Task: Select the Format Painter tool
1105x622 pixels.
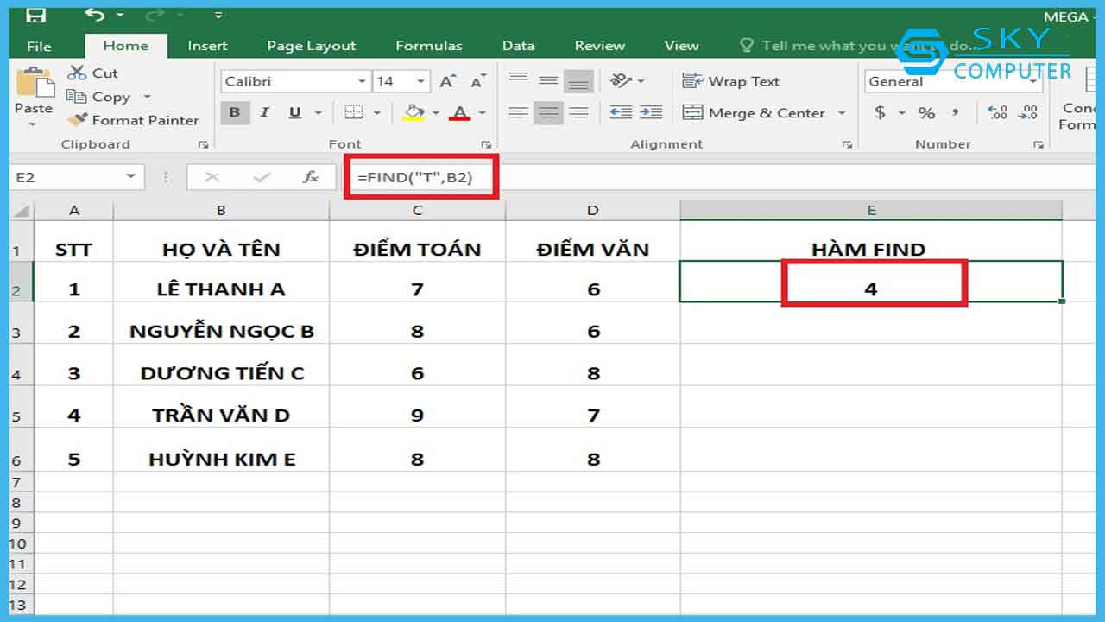Action: click(134, 121)
